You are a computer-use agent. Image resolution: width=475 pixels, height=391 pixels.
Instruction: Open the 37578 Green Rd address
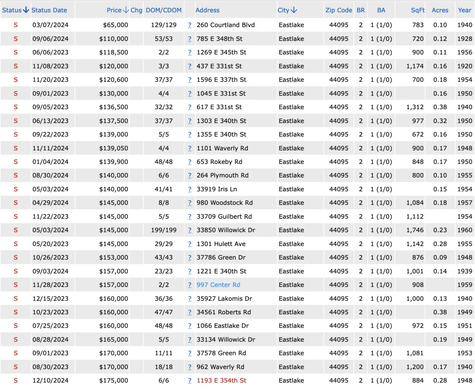(221, 353)
